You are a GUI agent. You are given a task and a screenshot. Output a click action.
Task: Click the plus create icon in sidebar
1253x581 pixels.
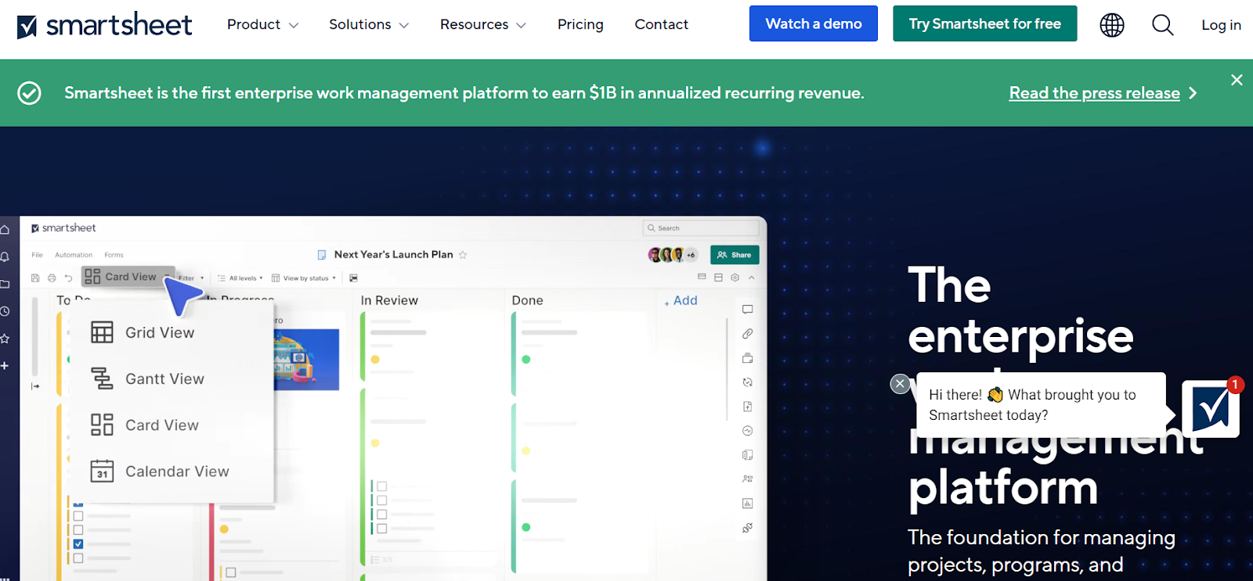click(5, 365)
